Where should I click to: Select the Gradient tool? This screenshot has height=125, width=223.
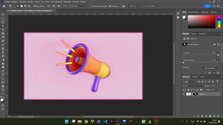pyautogui.click(x=3, y=60)
